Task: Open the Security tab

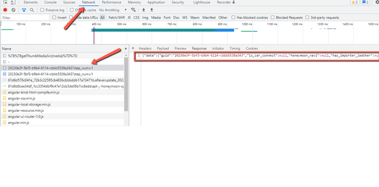Action: pyautogui.click(x=178, y=2)
